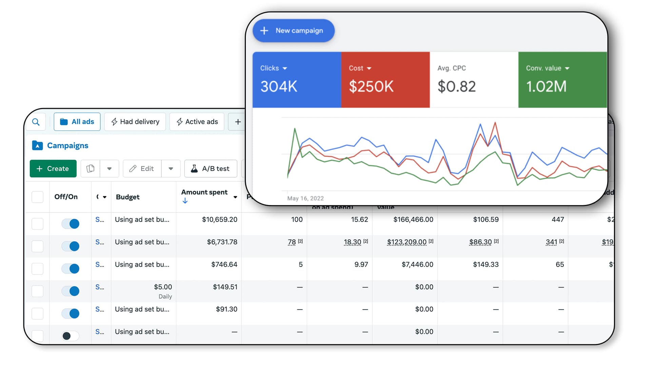Image resolution: width=651 pixels, height=366 pixels.
Task: Switch to the Had delivery tab
Action: click(x=135, y=122)
